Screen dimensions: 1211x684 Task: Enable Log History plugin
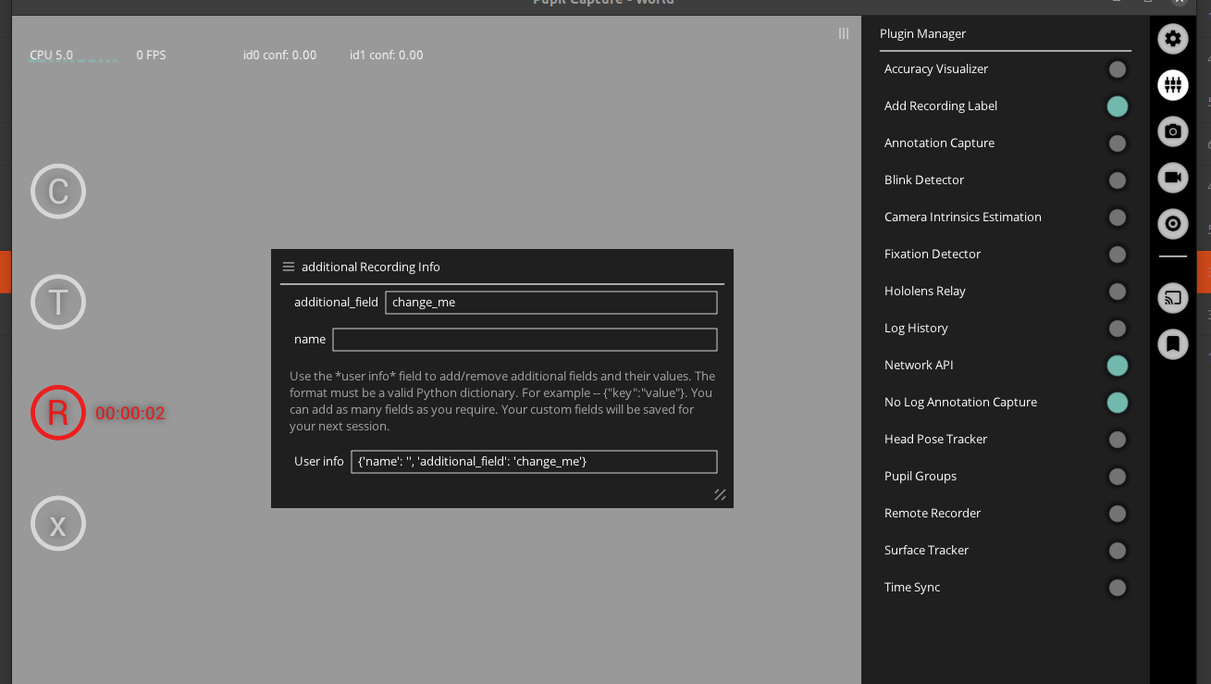click(x=1118, y=329)
